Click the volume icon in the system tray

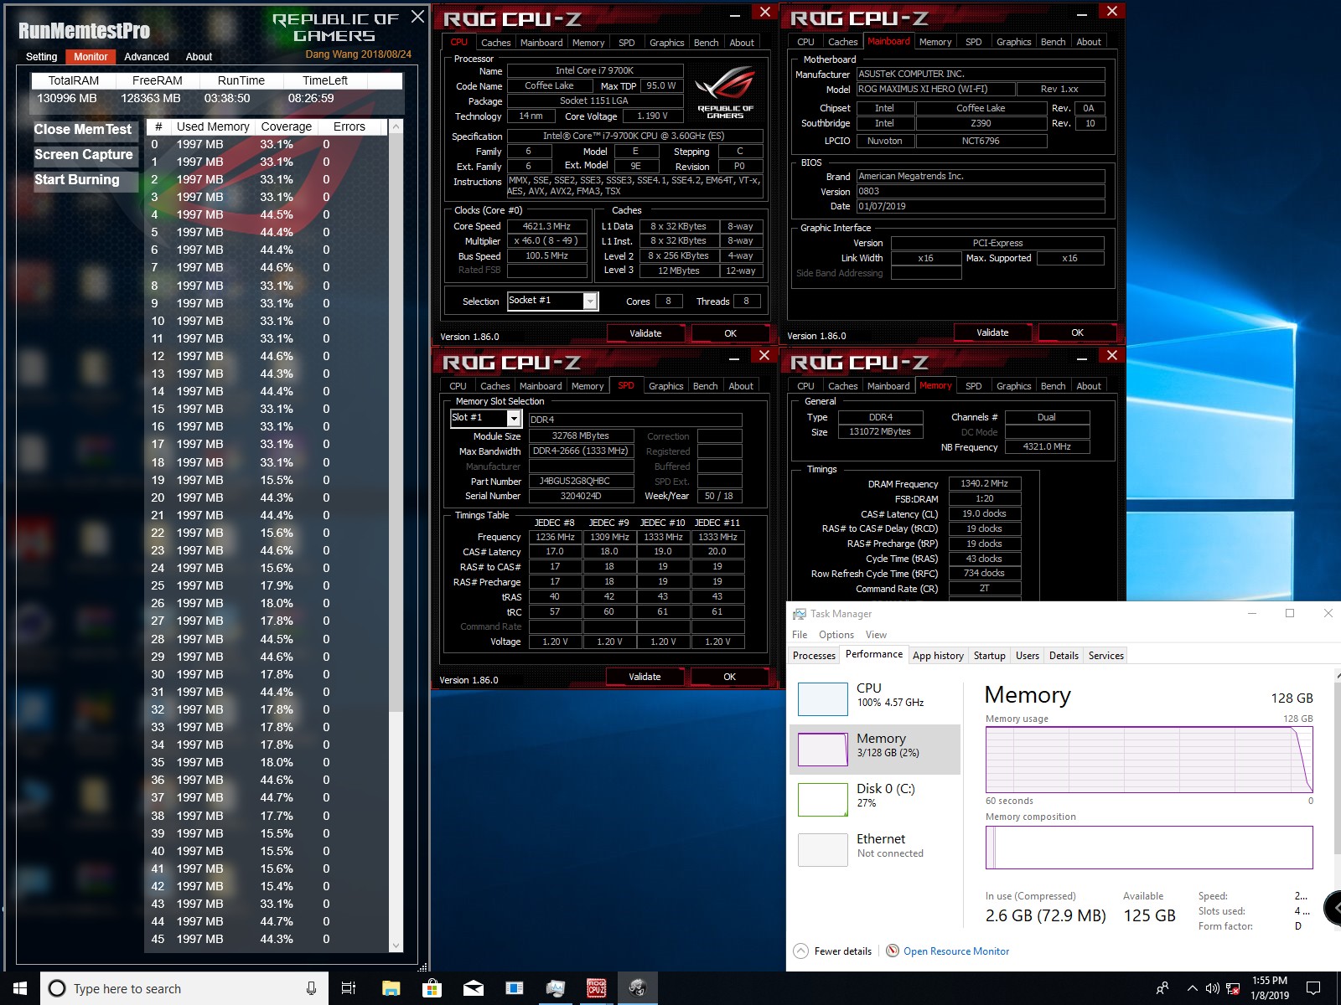point(1213,988)
